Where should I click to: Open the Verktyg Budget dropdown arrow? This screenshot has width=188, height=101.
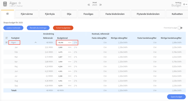[186, 4]
